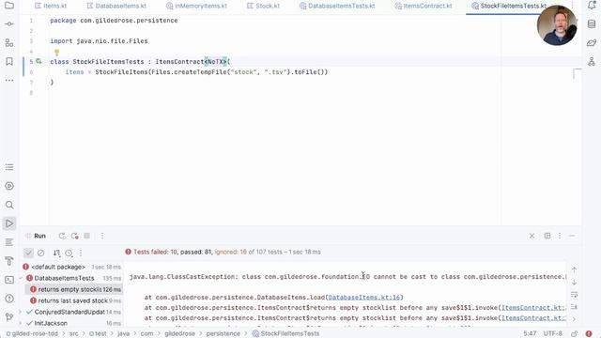
Task: Open Run panel options menu
Action: click(560, 236)
